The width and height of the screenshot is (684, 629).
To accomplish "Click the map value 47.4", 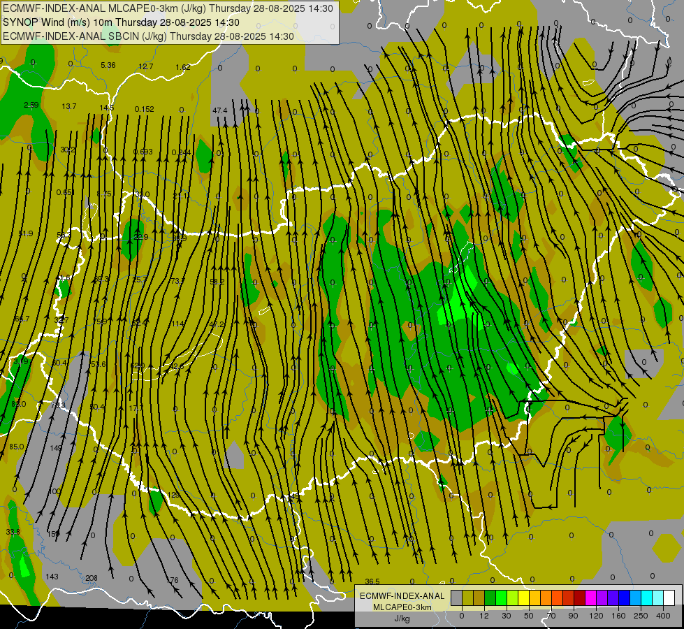I will 220,110.
